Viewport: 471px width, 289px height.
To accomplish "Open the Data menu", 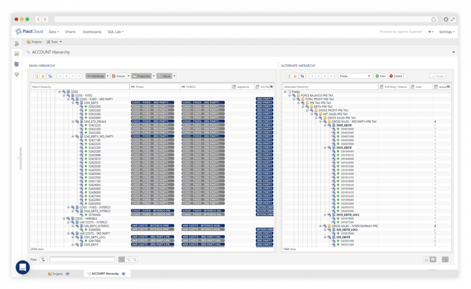I will point(53,32).
